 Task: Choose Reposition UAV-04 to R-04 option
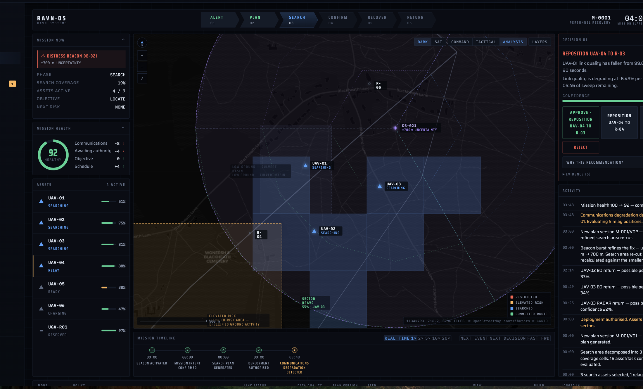click(619, 122)
